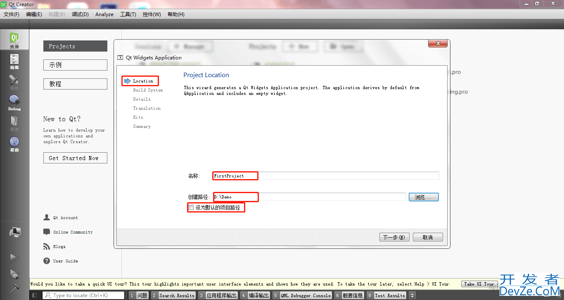Enable 设为默认的项目路径 checkbox
Screen dimensions: 564x300
tap(191, 208)
